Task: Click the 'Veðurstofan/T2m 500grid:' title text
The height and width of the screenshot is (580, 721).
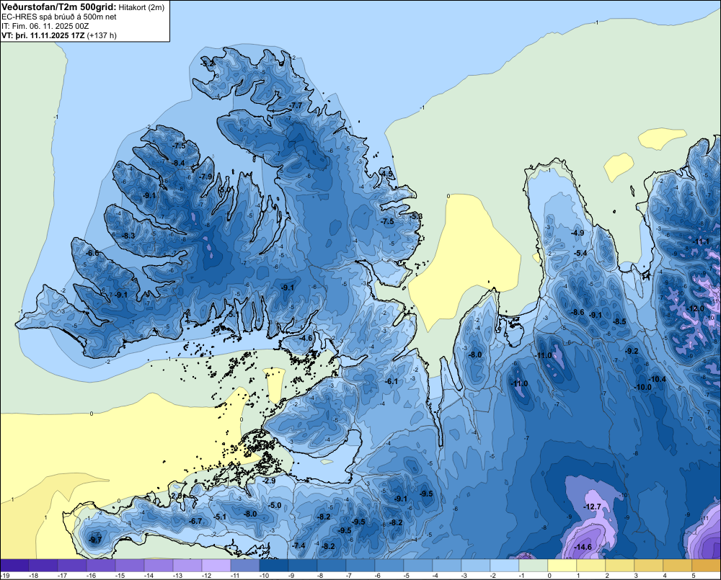Action: point(59,7)
